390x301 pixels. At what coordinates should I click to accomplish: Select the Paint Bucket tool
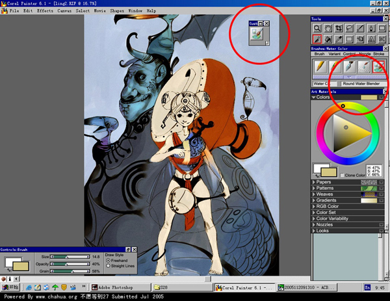(x=328, y=39)
